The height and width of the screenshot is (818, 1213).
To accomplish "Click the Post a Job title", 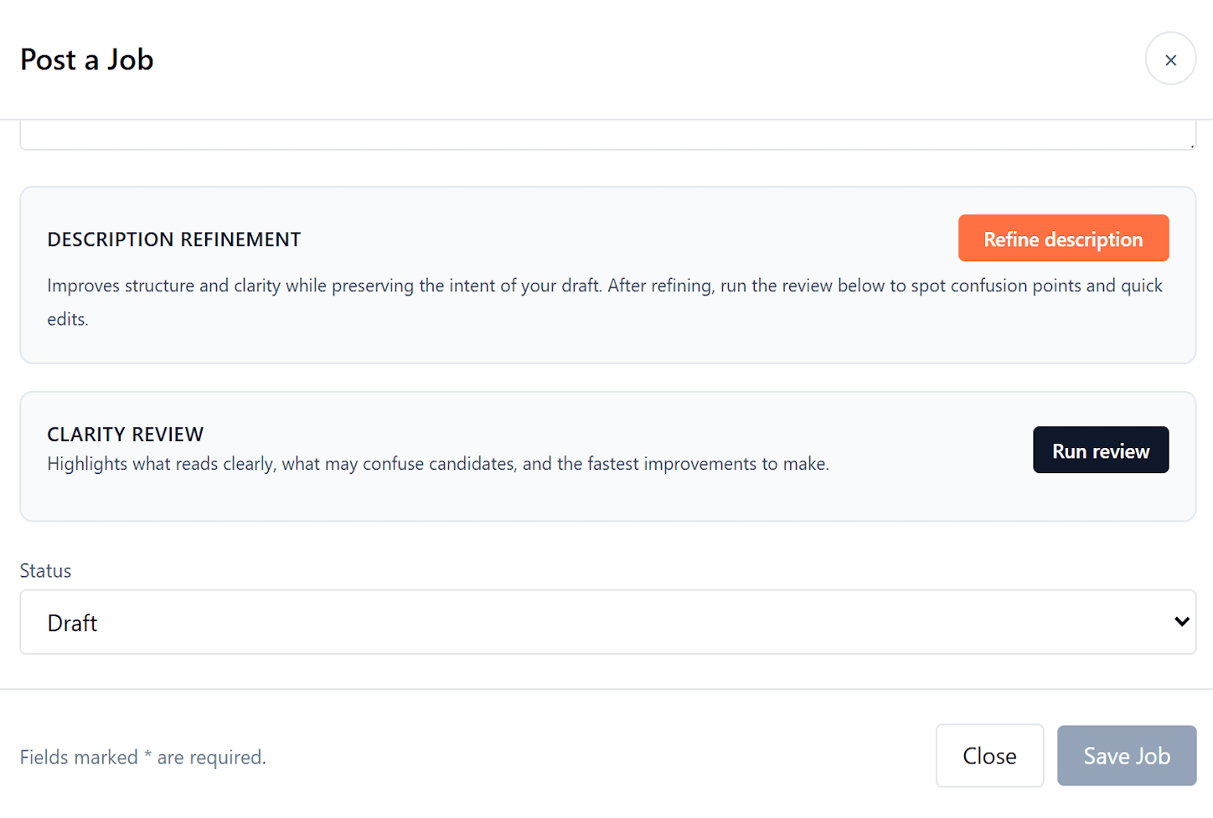I will tap(87, 60).
